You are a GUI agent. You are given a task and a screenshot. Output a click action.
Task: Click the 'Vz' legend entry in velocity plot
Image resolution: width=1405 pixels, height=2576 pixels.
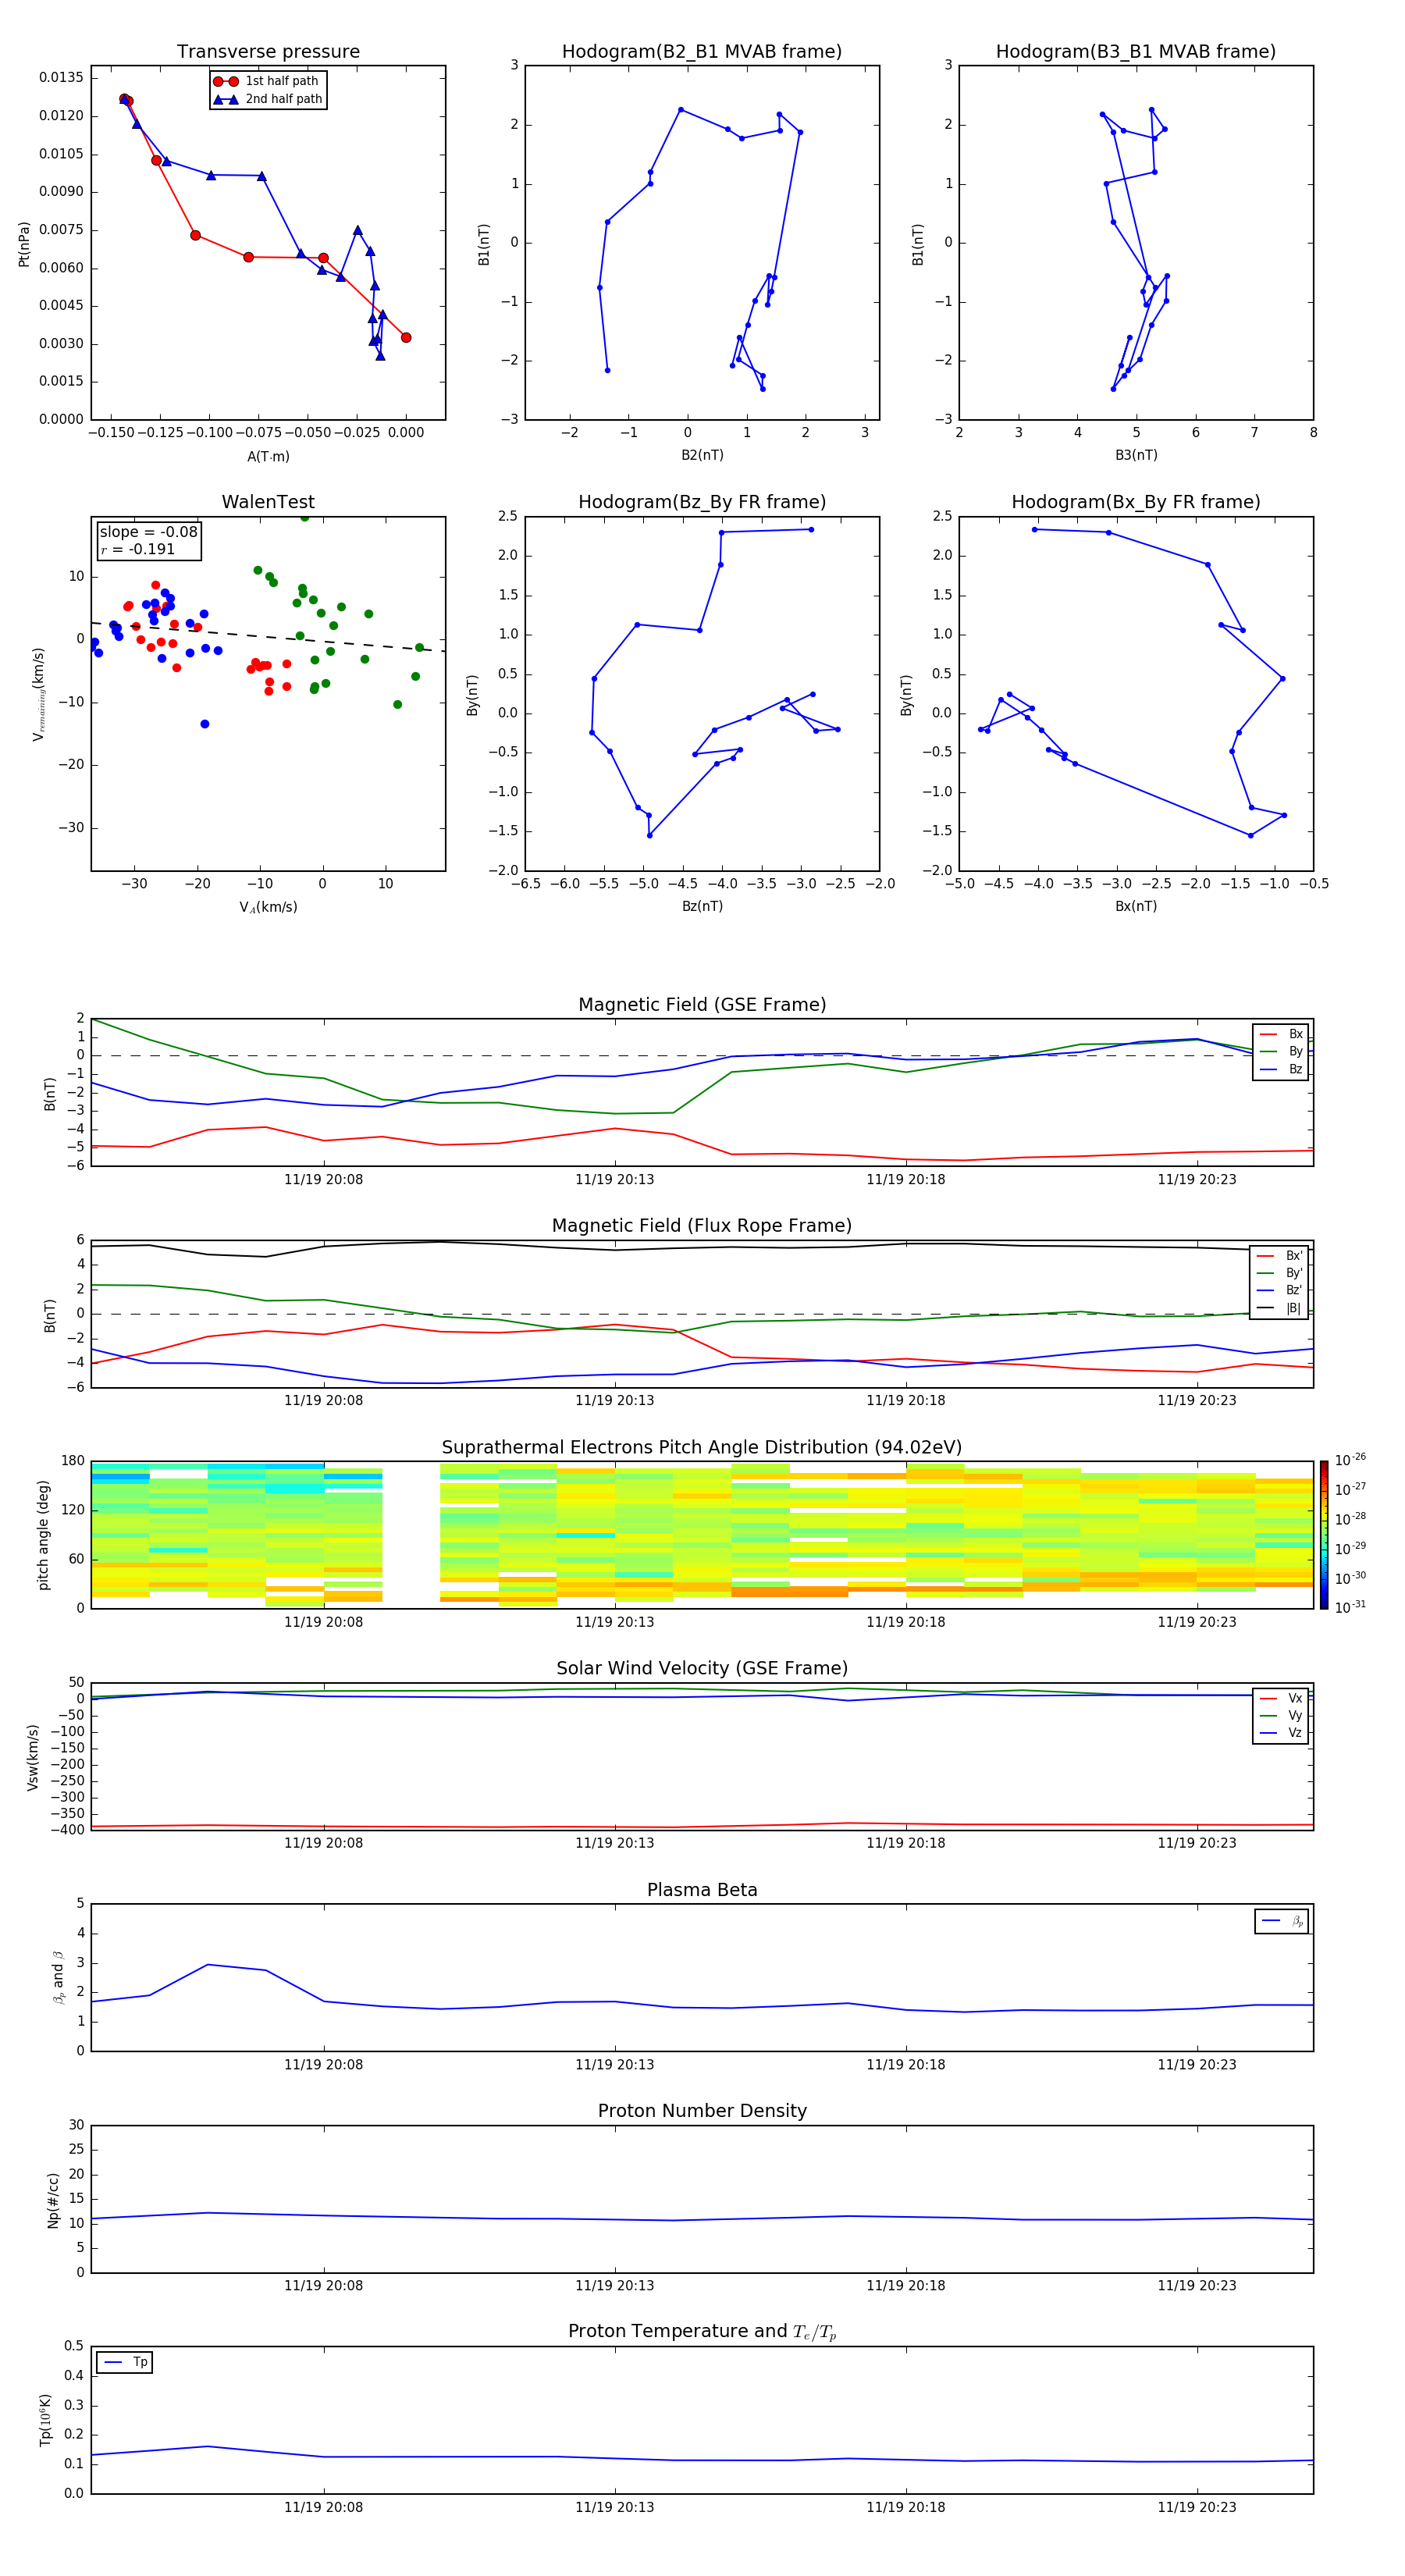(1281, 1733)
